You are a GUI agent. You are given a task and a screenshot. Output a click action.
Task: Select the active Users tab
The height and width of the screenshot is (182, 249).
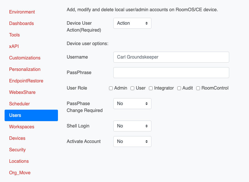(31, 115)
